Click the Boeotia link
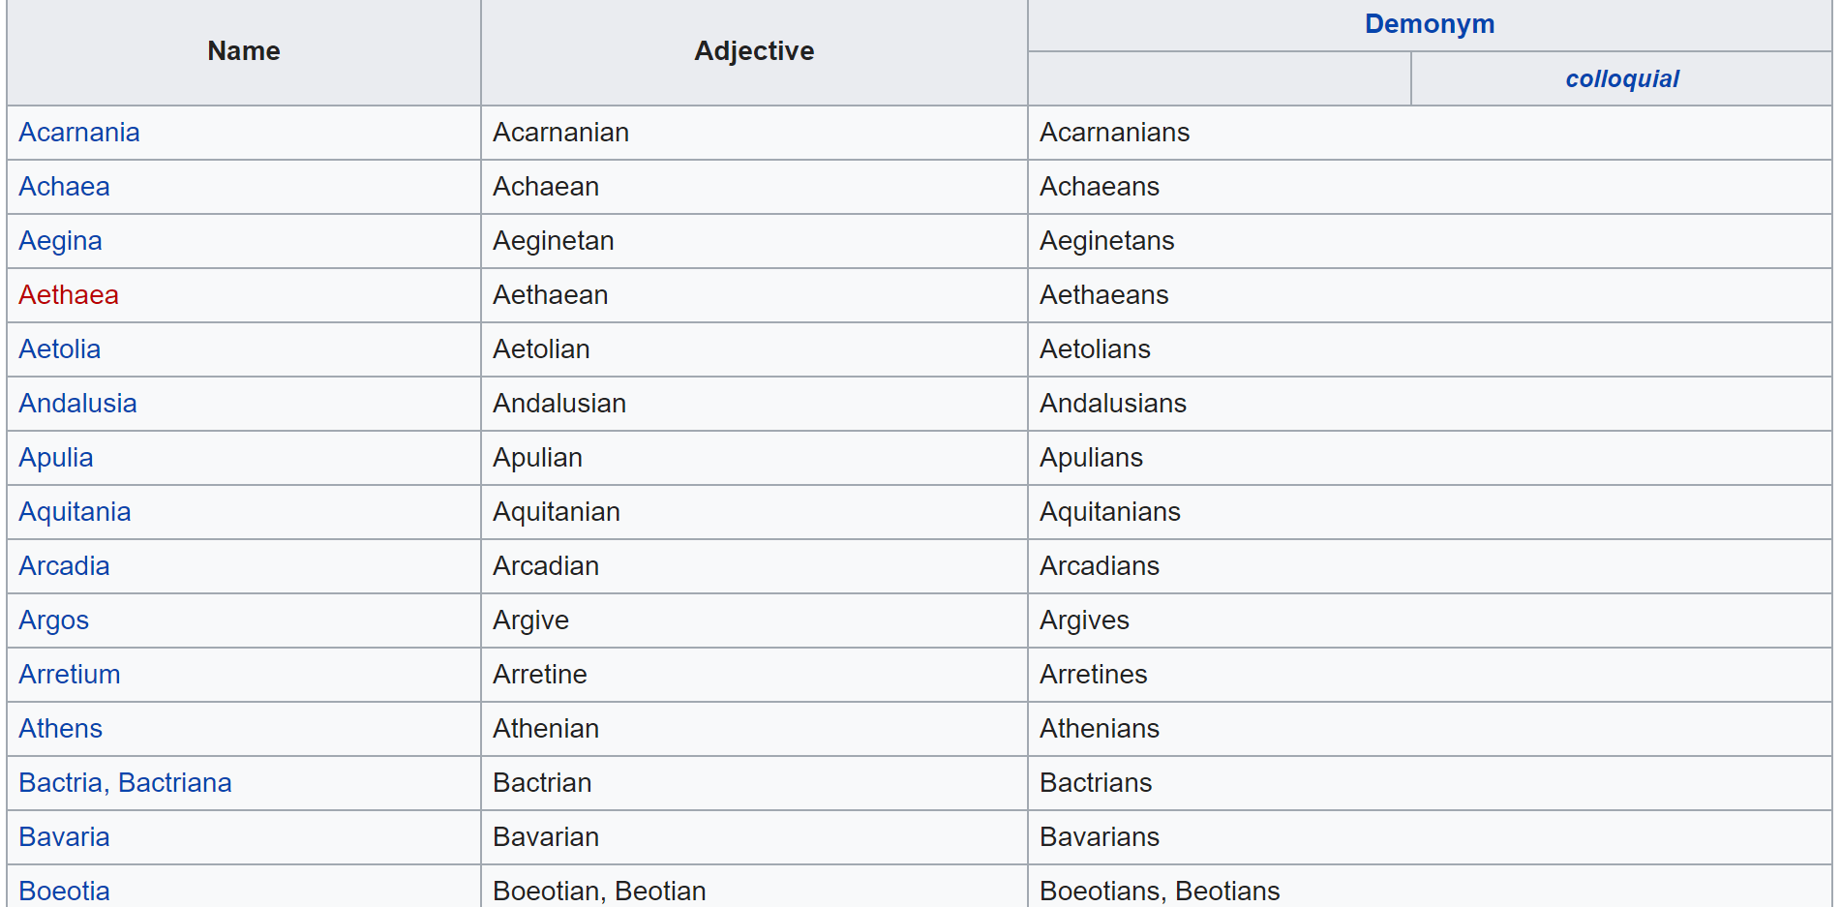Viewport: 1841px width, 907px height. 64,891
